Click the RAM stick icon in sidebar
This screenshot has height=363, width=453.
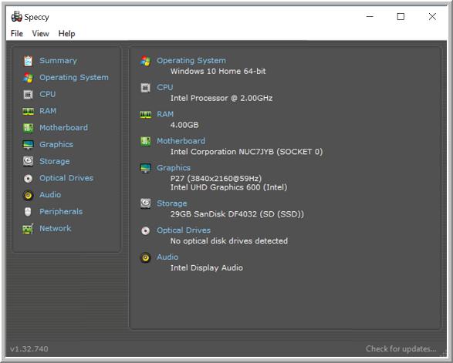28,111
